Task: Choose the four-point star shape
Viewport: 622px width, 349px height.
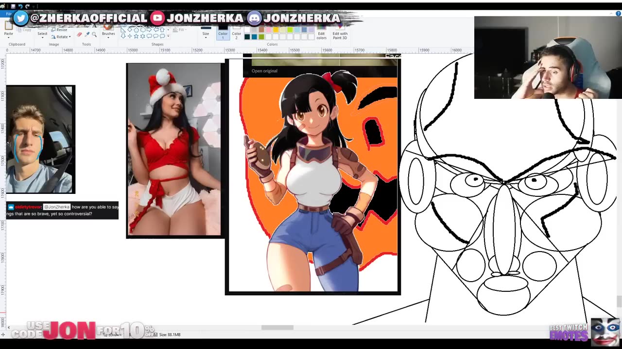Action: click(x=130, y=36)
